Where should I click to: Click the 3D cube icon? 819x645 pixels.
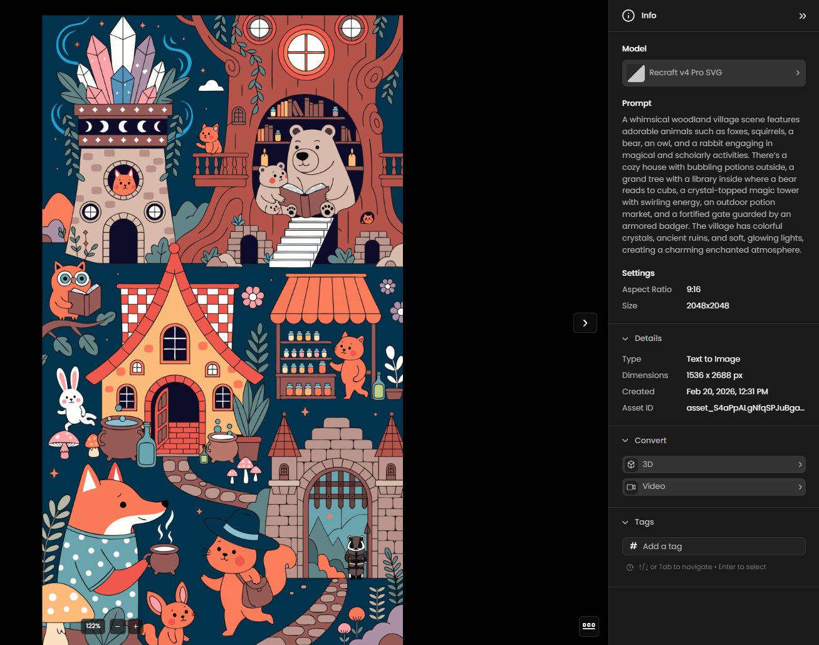pyautogui.click(x=632, y=464)
